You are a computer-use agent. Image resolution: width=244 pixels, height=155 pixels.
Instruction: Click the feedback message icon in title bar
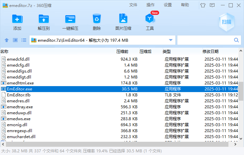coord(212,5)
